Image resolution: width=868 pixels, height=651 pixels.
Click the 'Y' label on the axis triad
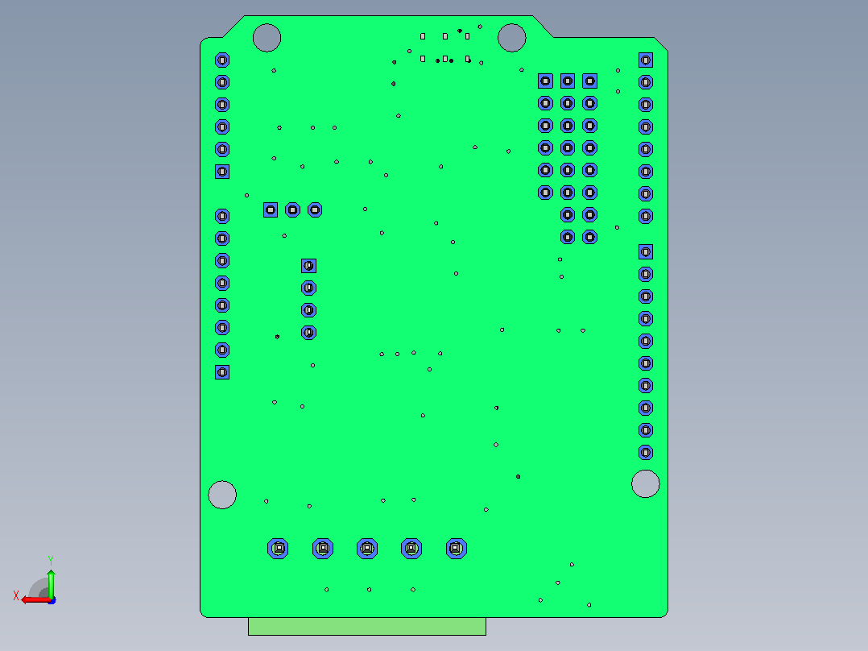click(51, 561)
